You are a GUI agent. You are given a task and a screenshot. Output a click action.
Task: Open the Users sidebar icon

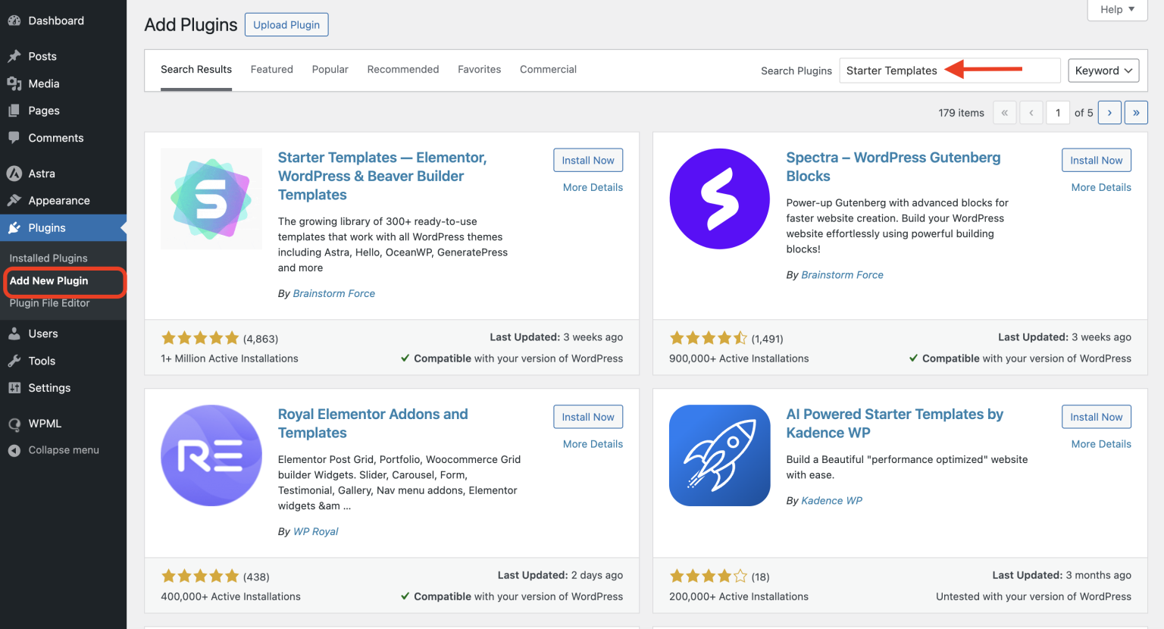[x=15, y=333]
